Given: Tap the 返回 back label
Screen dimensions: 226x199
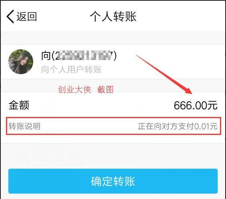Looking at the screenshot, I should point(27,16).
